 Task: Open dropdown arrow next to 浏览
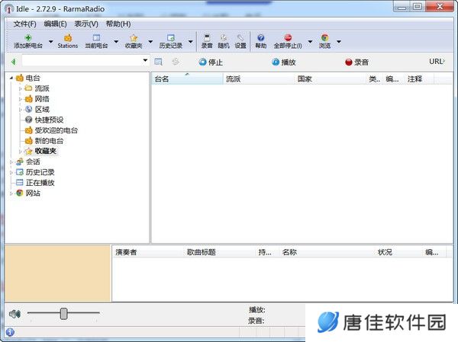point(339,41)
